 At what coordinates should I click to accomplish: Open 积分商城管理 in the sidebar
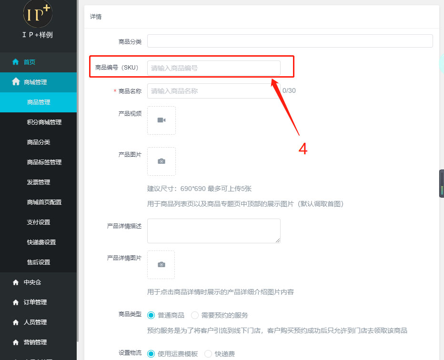point(44,122)
